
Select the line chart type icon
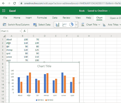click(65, 24)
